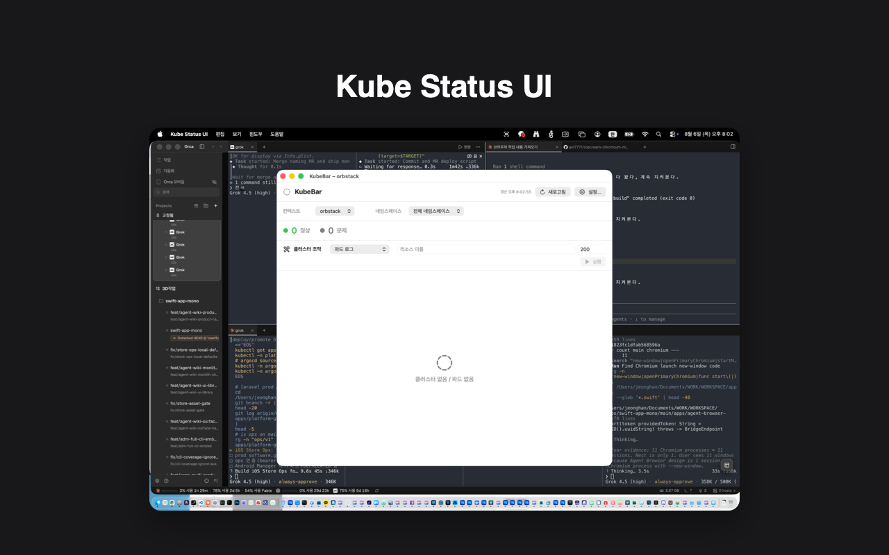Click the Projects new folder icon
The width and height of the screenshot is (889, 555).
[206, 205]
